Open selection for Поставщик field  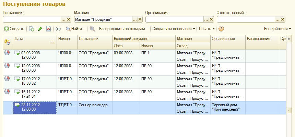63,19
